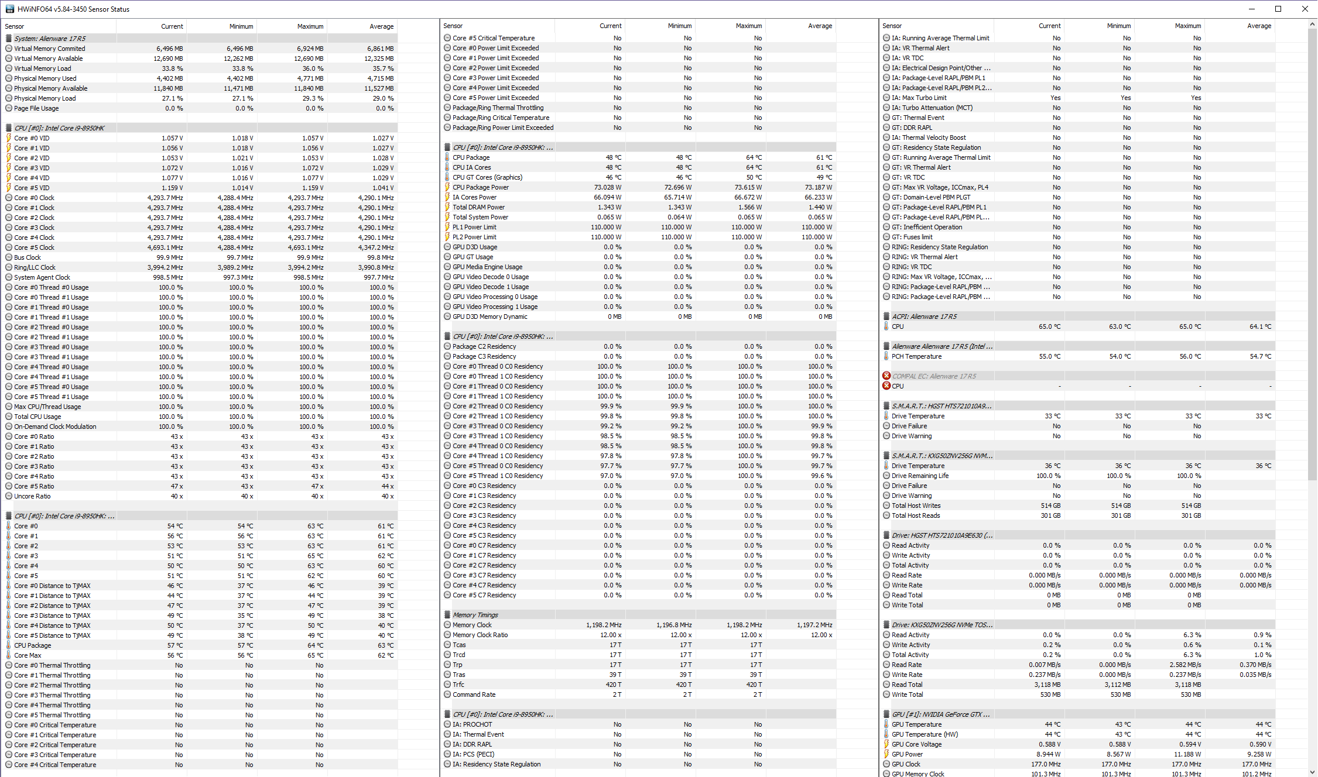Select the Command Rate row

point(639,695)
